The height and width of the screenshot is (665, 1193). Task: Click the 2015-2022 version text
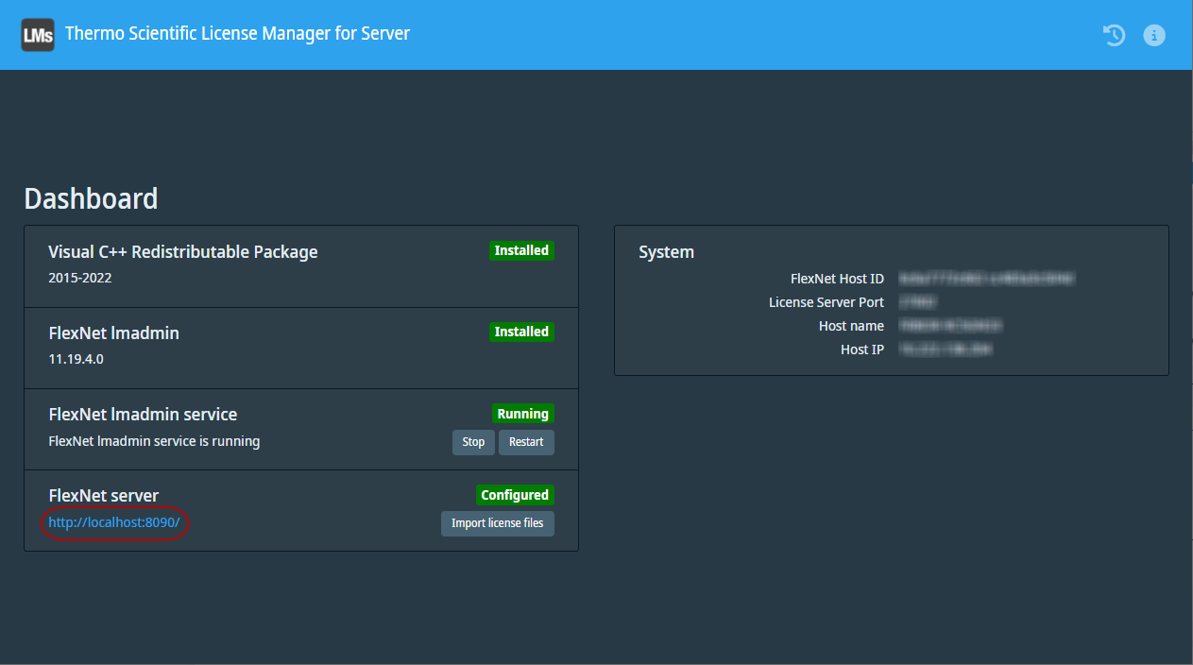pos(79,279)
